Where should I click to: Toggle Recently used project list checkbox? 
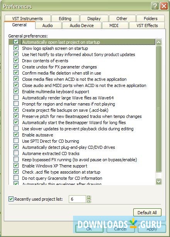coord(11,199)
